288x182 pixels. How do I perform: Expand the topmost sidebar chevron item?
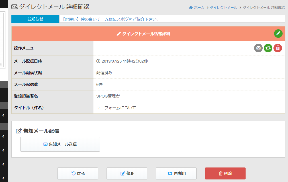[x=3, y=115]
